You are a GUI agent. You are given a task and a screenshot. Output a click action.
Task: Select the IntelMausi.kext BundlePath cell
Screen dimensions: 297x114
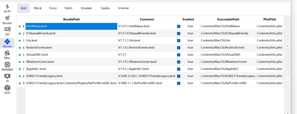pos(71,26)
